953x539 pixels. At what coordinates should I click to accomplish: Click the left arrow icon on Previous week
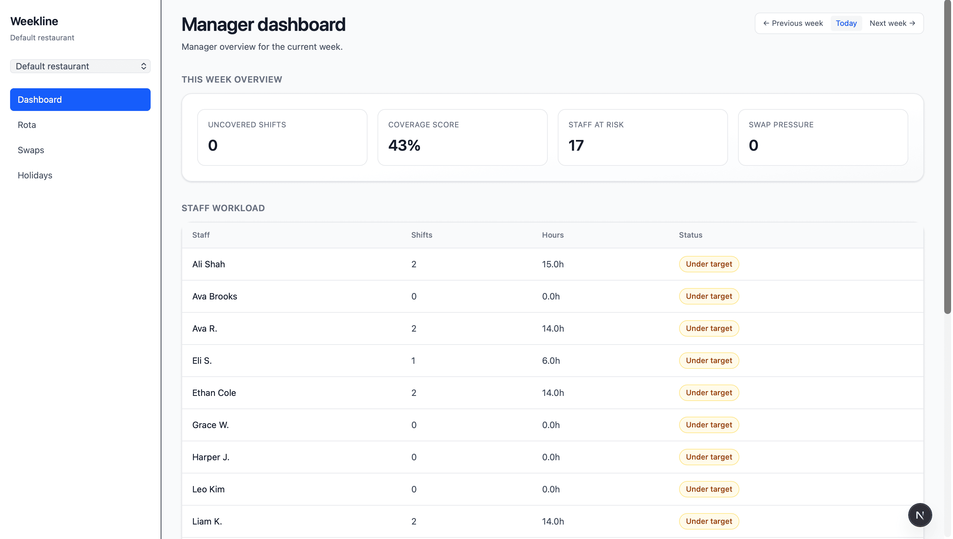click(766, 23)
